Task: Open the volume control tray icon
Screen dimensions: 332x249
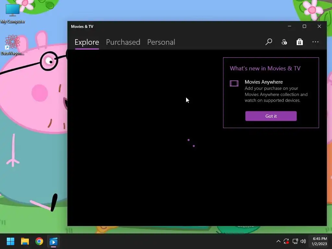Action: click(x=303, y=241)
